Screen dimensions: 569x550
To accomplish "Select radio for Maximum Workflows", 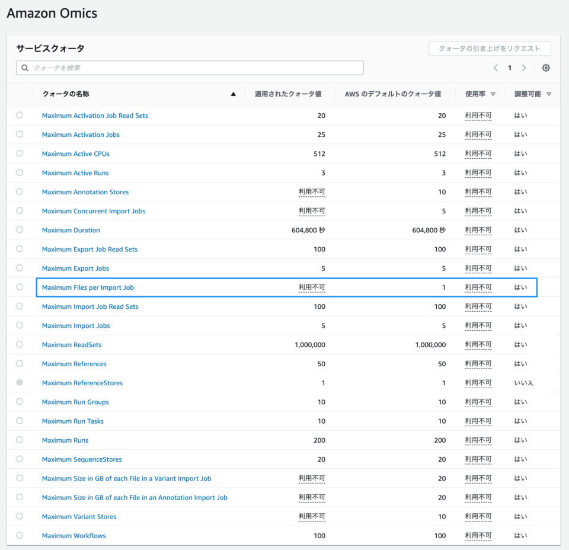I will pos(20,535).
